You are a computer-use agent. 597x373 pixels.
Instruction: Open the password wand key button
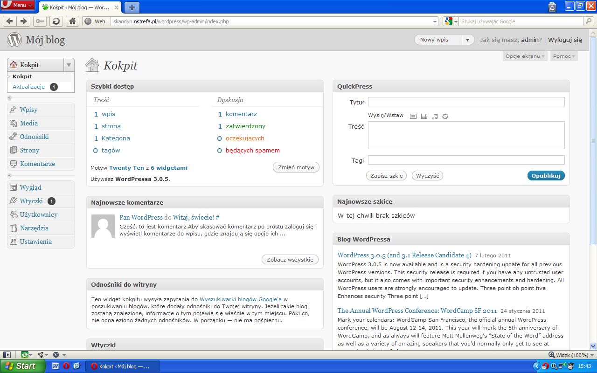(40, 21)
